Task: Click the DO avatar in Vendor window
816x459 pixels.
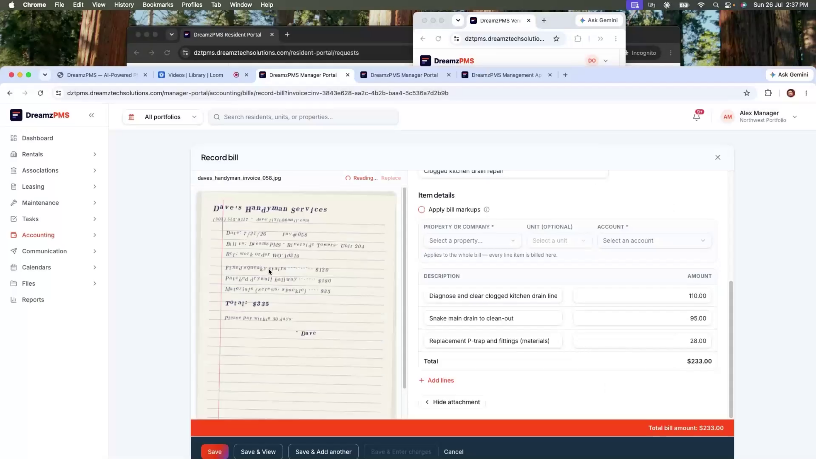Action: (x=592, y=61)
